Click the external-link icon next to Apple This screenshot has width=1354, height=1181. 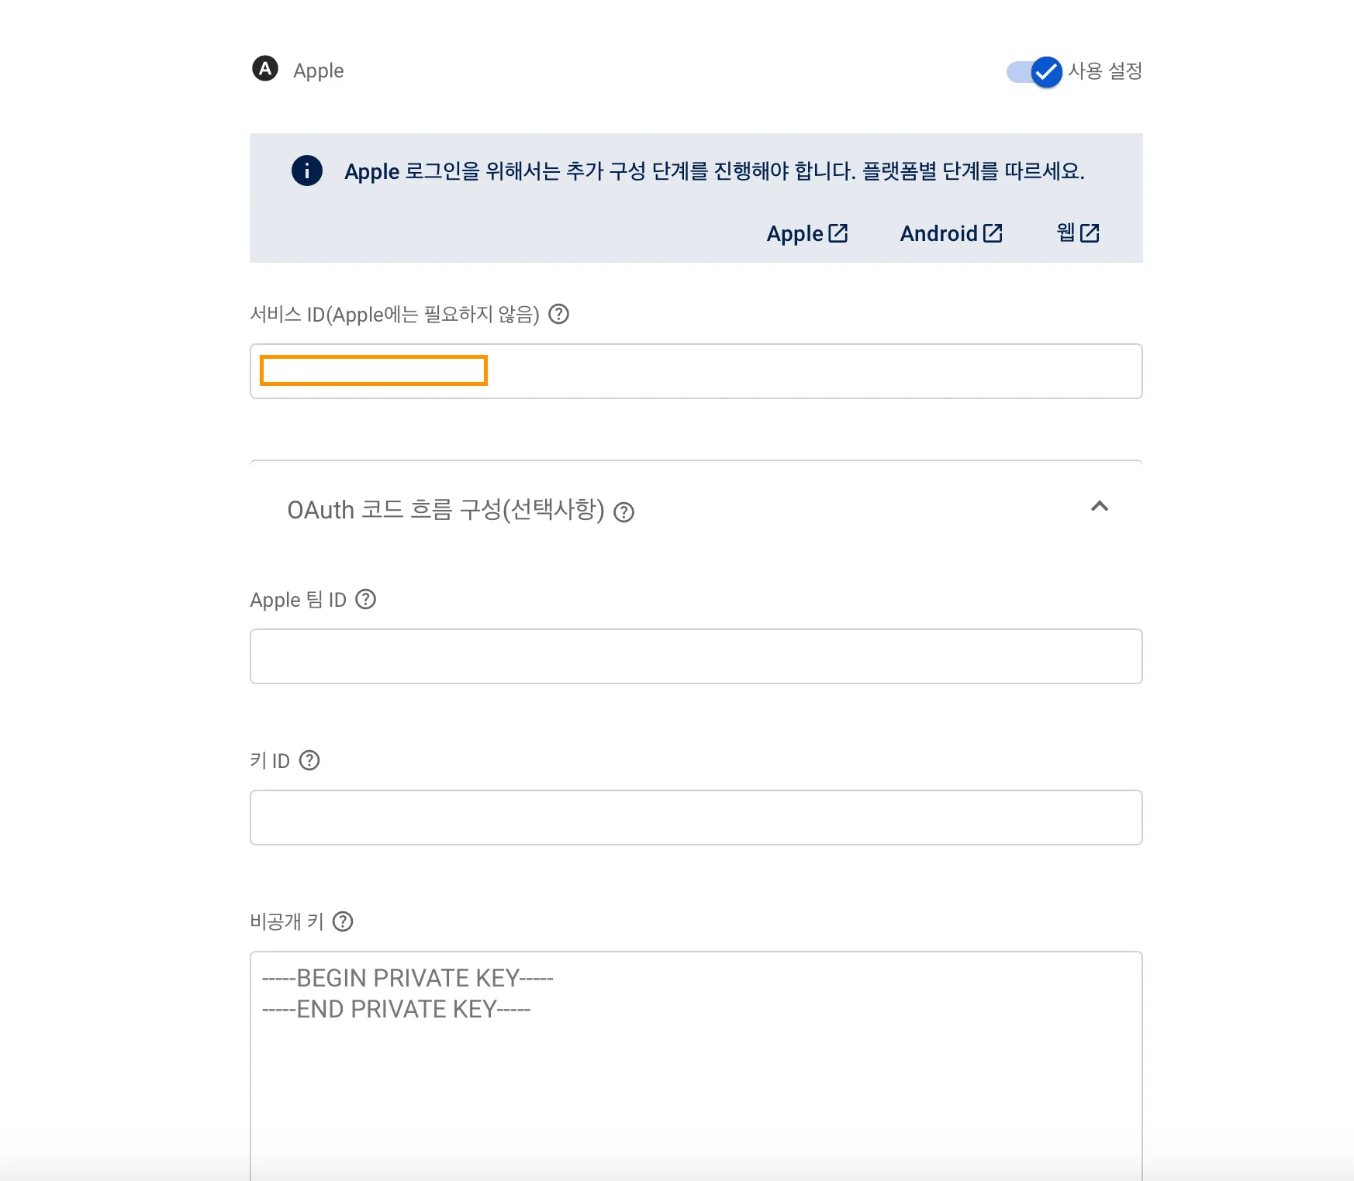point(838,233)
